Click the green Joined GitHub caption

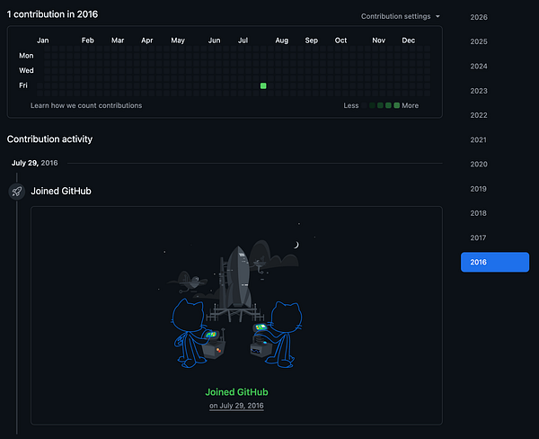(x=236, y=392)
